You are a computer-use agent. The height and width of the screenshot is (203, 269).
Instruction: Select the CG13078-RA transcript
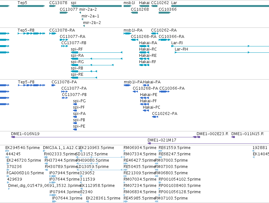[53, 33]
